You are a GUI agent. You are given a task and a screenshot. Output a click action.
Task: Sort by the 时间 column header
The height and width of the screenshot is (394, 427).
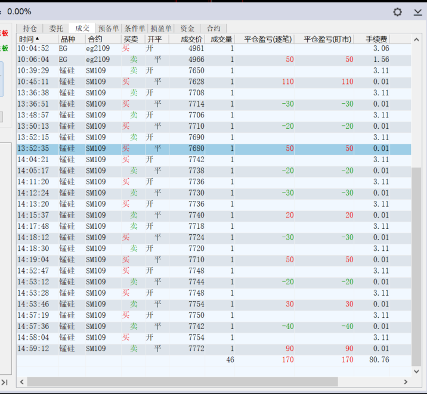click(38, 39)
